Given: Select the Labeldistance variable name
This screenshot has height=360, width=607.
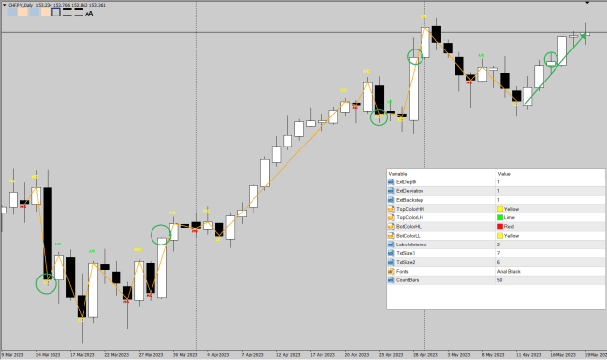Looking at the screenshot, I should pos(412,245).
